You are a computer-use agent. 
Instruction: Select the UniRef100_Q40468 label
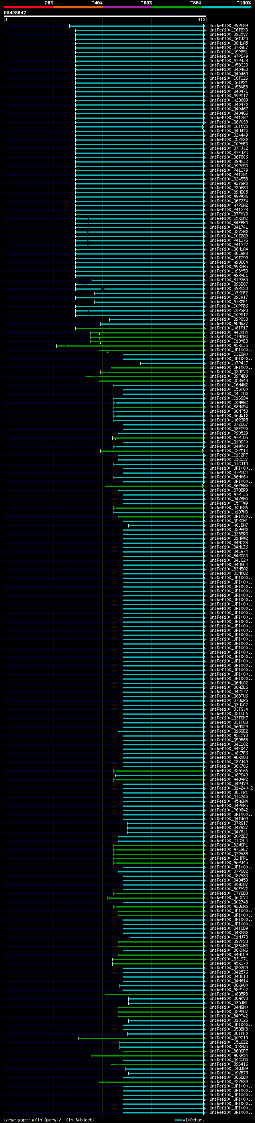pyautogui.click(x=229, y=69)
